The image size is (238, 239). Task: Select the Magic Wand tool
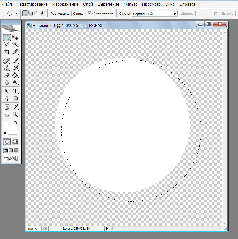15,45
